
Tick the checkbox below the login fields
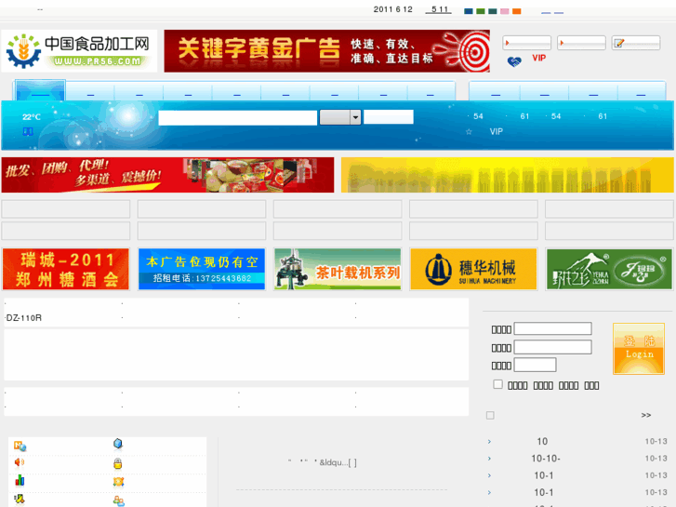[x=498, y=384]
